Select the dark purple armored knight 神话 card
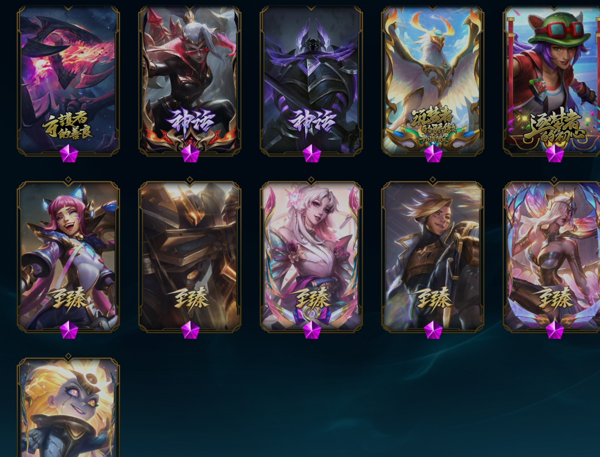This screenshot has height=457, width=600. [311, 81]
